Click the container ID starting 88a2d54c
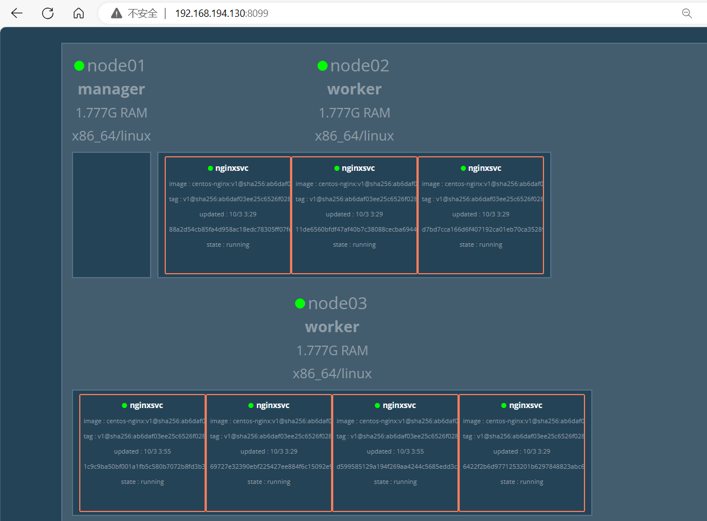The image size is (707, 521). point(229,229)
